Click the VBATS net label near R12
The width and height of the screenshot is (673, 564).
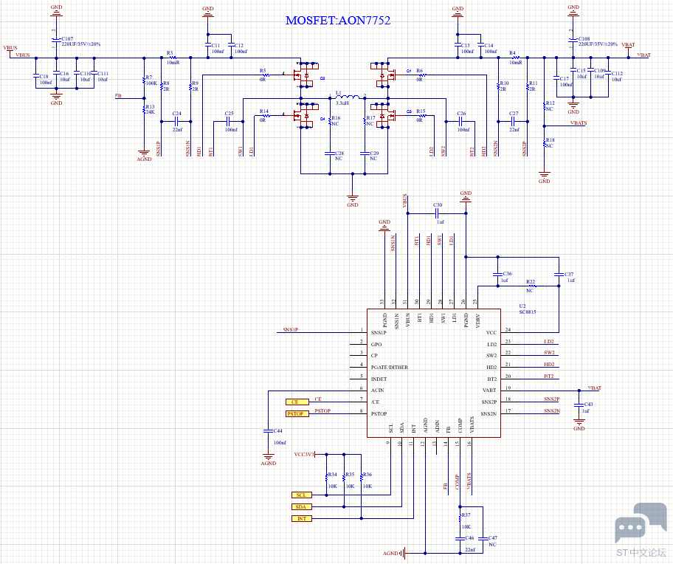coord(579,123)
